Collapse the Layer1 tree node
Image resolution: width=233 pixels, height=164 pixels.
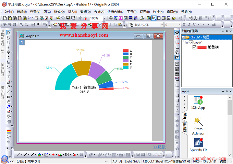point(187,43)
